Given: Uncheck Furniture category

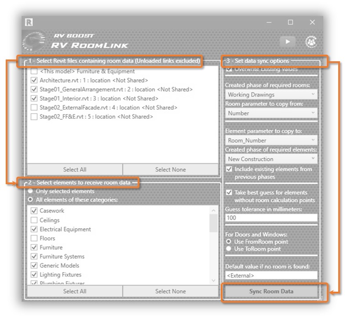Looking at the screenshot, I should (34, 247).
